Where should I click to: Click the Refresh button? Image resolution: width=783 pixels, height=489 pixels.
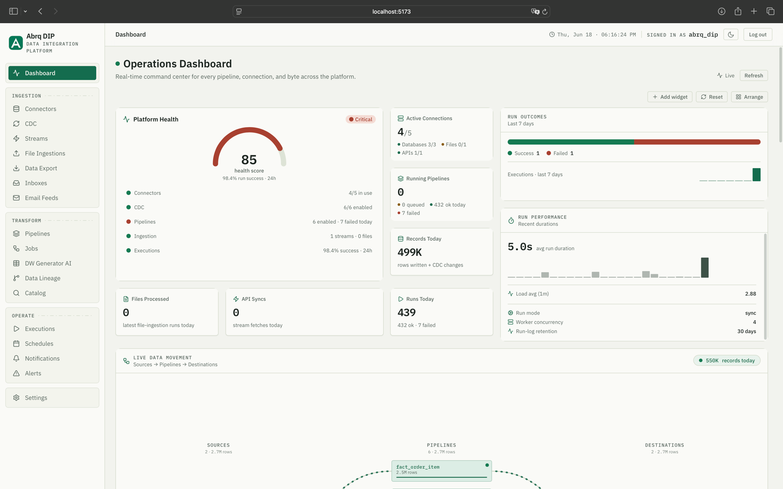[754, 75]
